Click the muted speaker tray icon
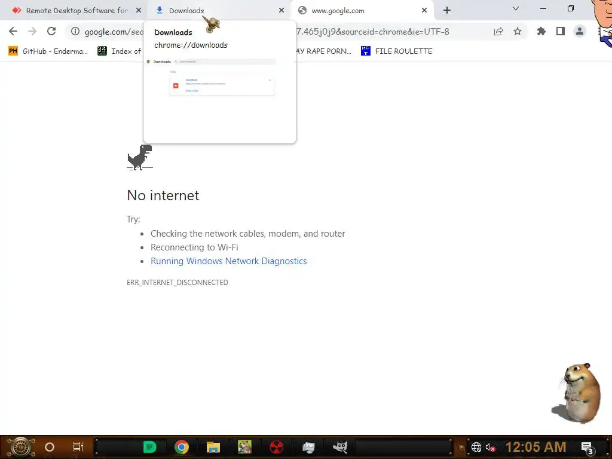Viewport: 612px width, 459px height. point(491,447)
